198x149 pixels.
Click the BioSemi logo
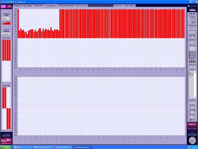pyautogui.click(x=6, y=141)
